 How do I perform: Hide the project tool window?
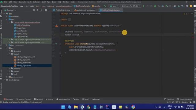coord(50,10)
